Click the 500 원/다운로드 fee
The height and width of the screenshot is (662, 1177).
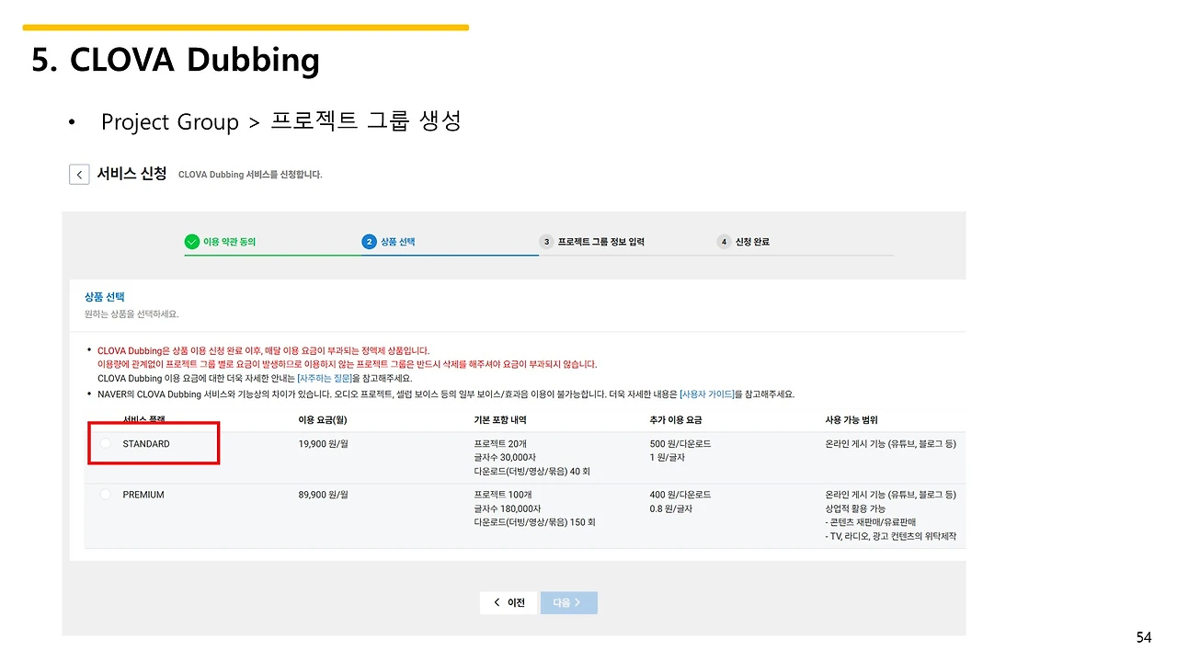(x=680, y=444)
